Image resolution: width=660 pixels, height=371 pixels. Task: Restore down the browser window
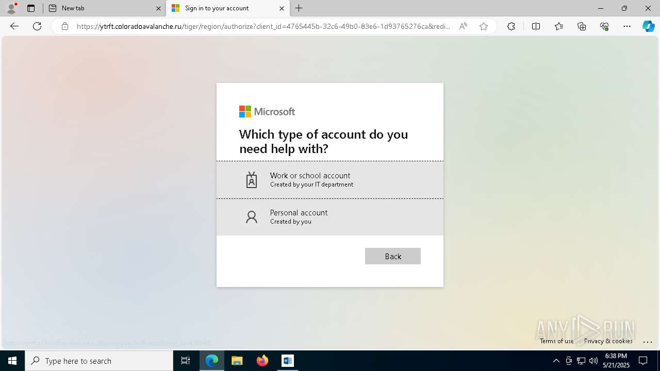click(x=624, y=8)
